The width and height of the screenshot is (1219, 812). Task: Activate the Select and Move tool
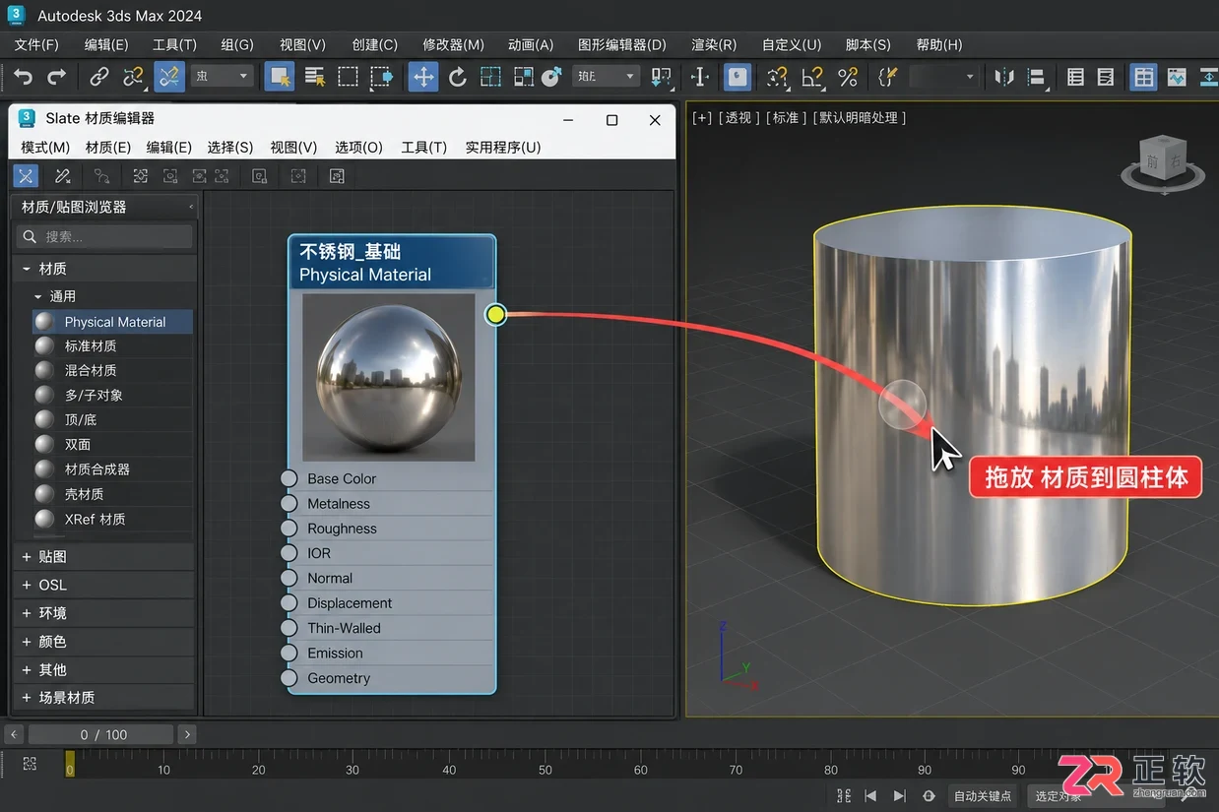(x=423, y=76)
